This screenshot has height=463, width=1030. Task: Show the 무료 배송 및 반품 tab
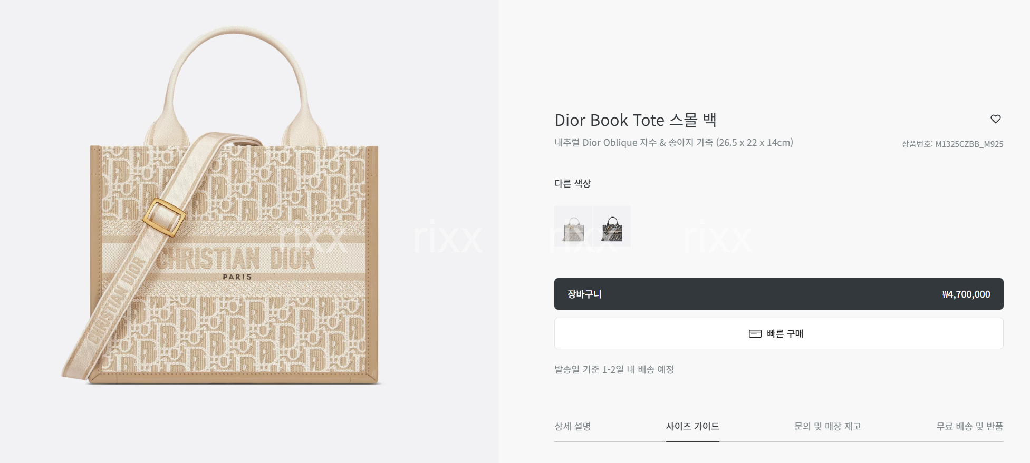[x=969, y=426]
